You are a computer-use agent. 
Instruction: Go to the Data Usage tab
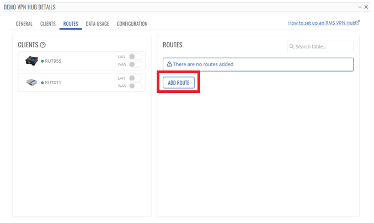pos(97,24)
